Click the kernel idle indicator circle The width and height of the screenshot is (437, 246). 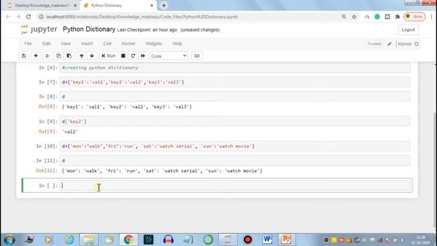coord(417,44)
